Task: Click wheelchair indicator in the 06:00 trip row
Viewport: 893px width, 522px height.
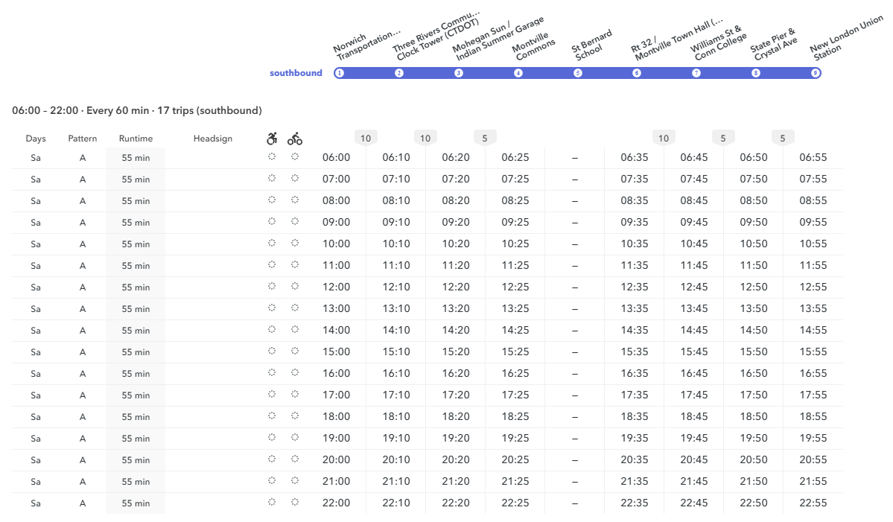Action: coord(272,156)
